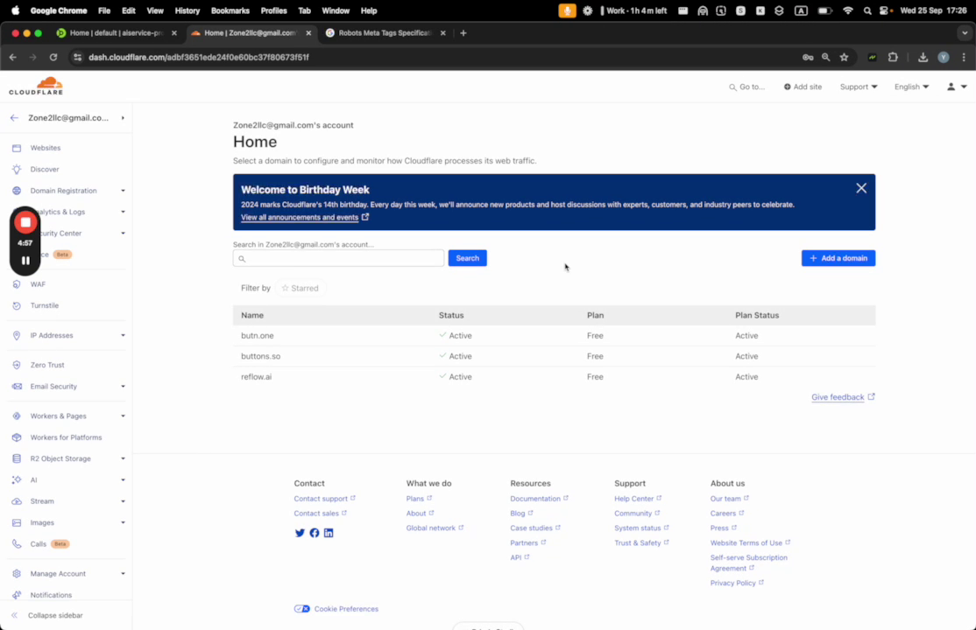Open the Support dropdown

(859, 87)
